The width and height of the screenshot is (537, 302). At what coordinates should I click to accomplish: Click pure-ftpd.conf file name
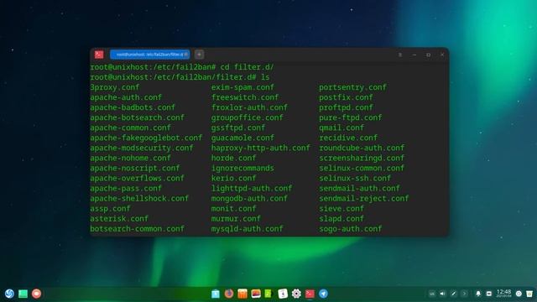click(351, 117)
